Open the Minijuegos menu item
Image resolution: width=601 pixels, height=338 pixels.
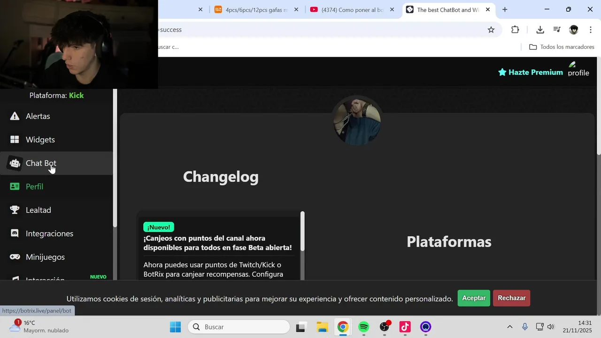tap(56, 257)
